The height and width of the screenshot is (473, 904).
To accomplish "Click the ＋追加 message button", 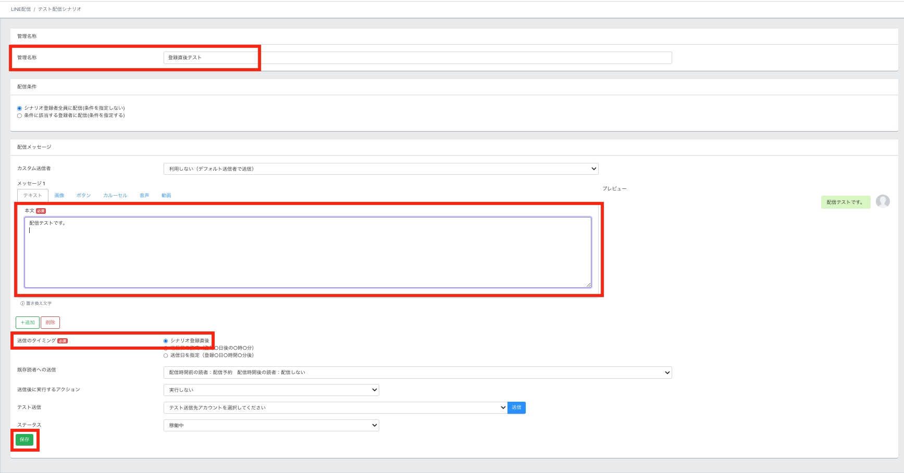I will (28, 323).
